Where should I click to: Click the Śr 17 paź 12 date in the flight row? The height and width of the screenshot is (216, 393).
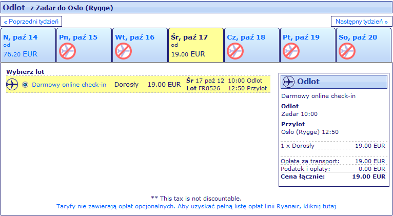205,81
